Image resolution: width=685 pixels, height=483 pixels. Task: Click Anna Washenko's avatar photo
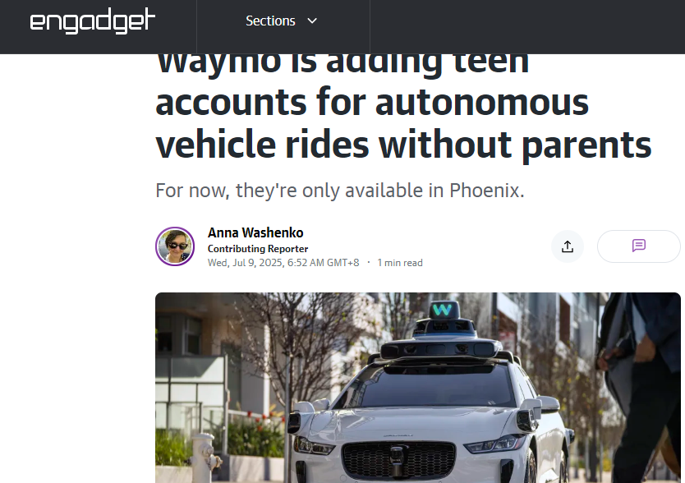click(175, 246)
